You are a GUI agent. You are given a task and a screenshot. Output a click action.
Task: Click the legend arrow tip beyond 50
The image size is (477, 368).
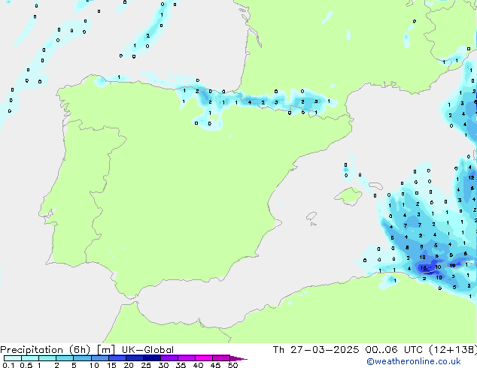click(x=238, y=358)
